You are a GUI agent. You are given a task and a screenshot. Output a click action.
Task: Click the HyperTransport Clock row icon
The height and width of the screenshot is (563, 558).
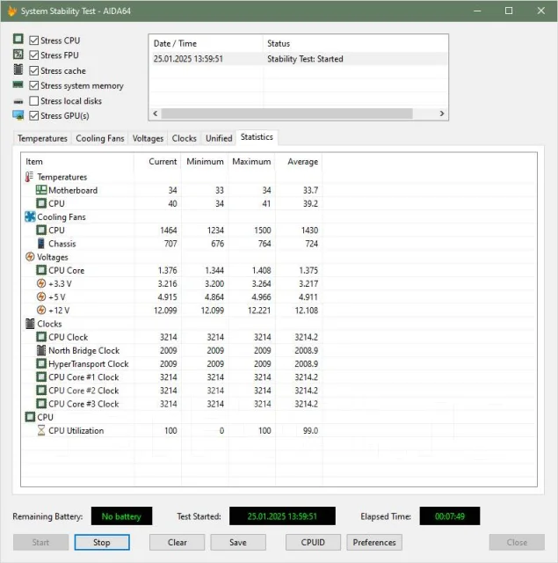click(41, 363)
